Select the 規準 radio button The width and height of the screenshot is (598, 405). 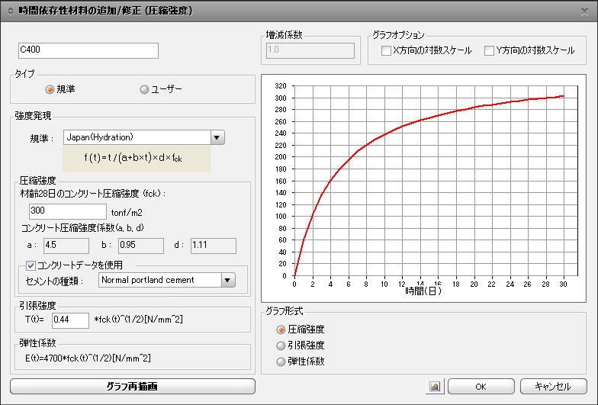pos(50,89)
